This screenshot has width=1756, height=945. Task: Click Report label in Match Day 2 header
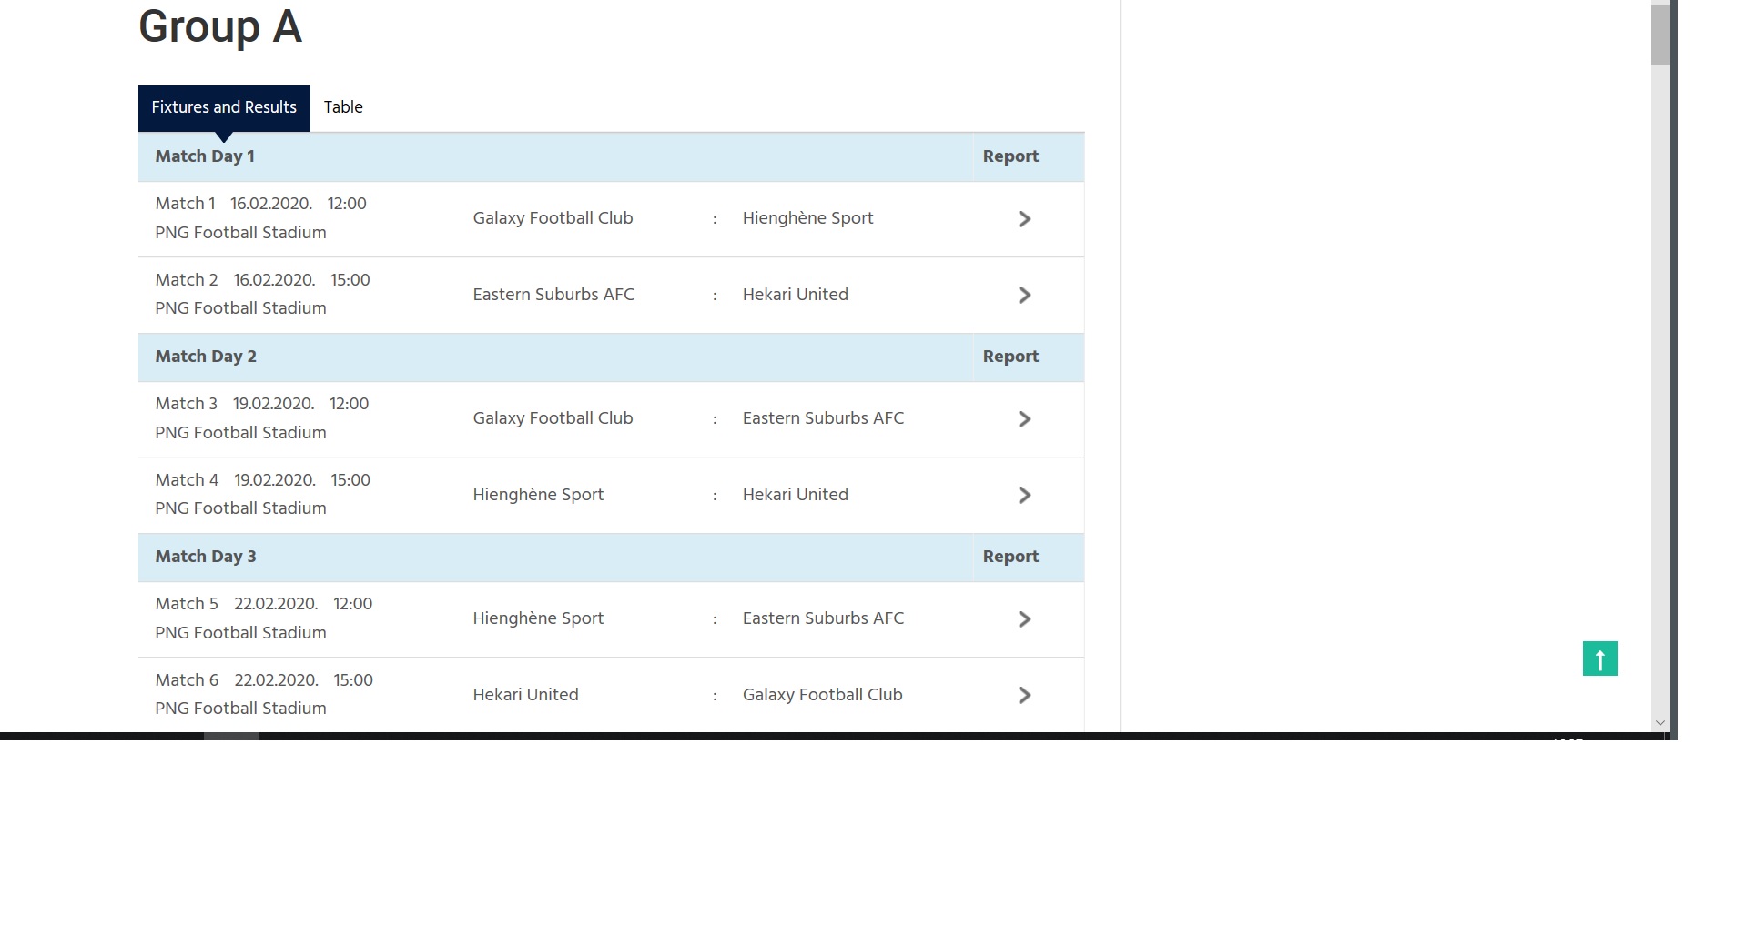click(x=1010, y=357)
